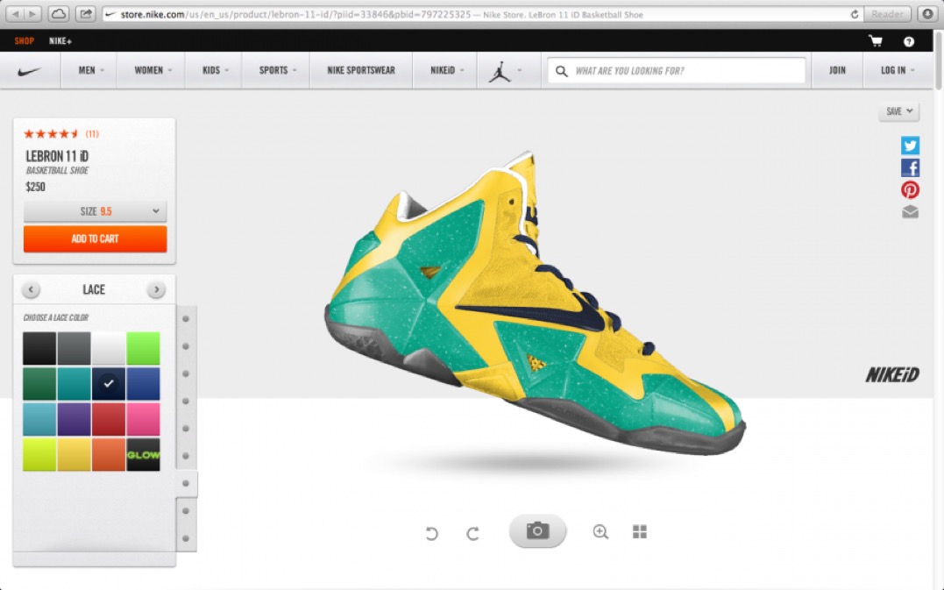944x590 pixels.
Task: Go to the previous customization step before Lace
Action: pos(31,290)
